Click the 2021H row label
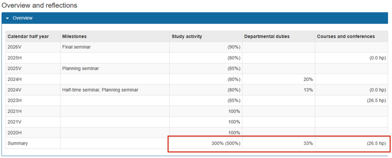392x158 pixels. (15, 111)
